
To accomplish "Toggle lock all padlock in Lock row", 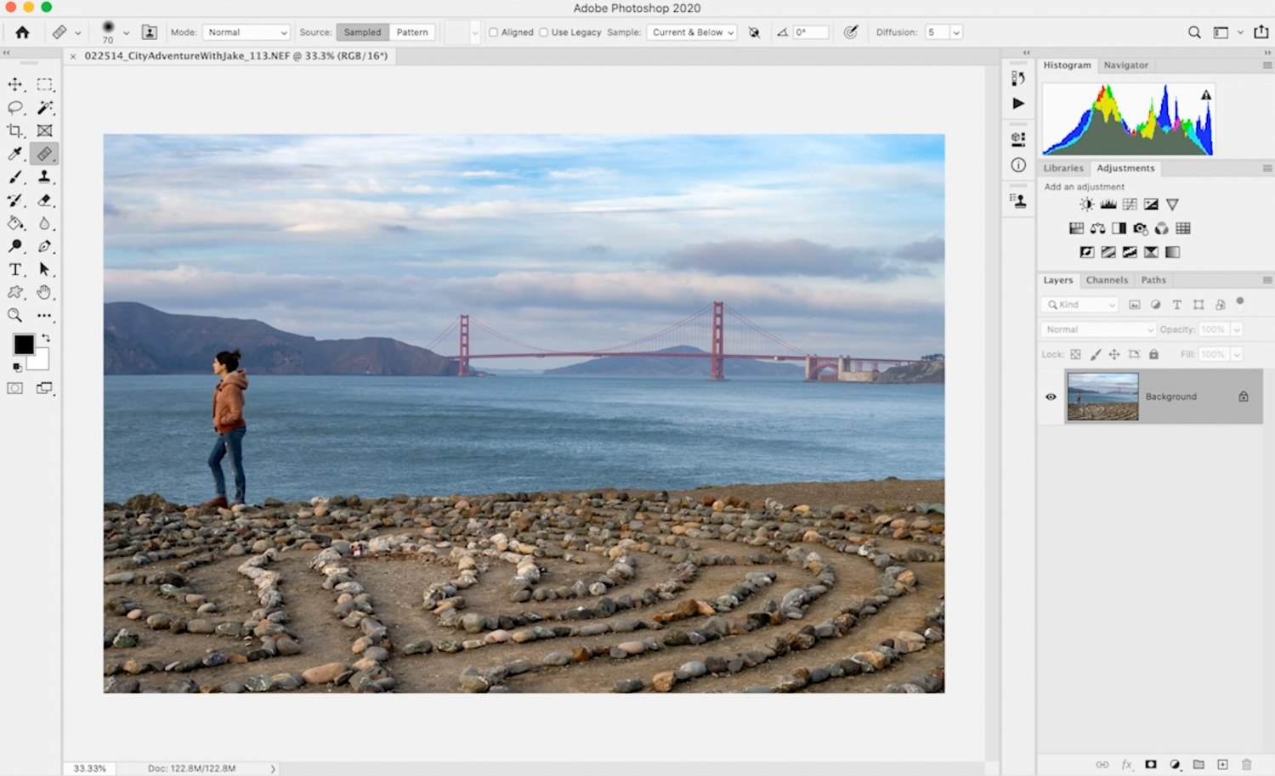I will [1153, 354].
